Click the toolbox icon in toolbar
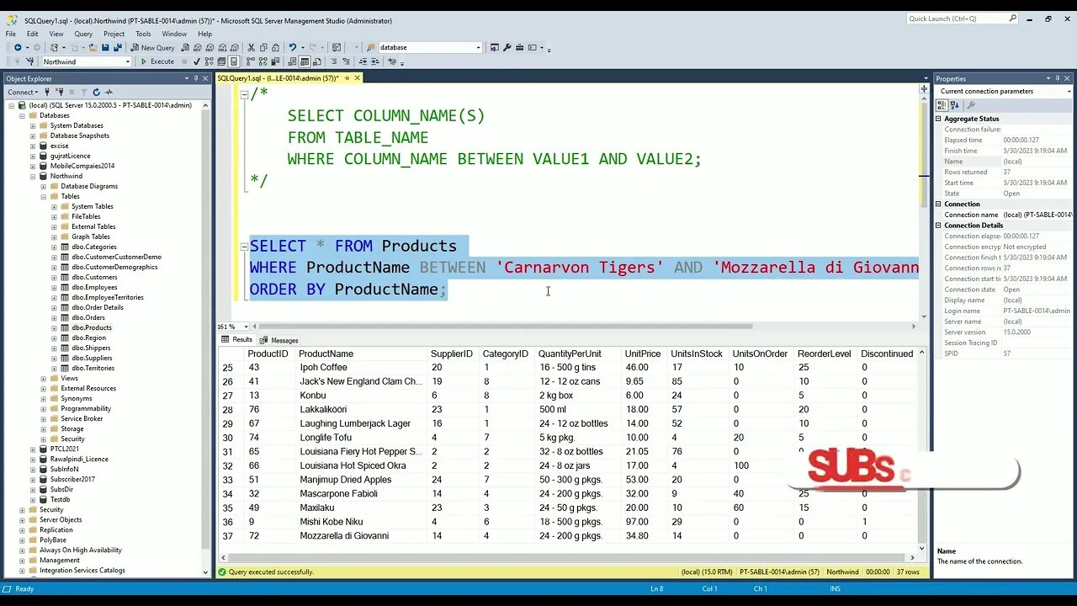Viewport: 1077px width, 606px height. (519, 48)
